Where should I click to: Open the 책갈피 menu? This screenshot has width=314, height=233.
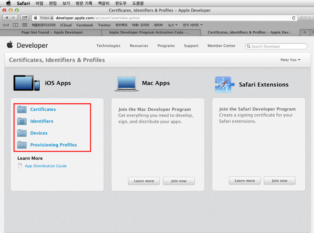pos(104,3)
